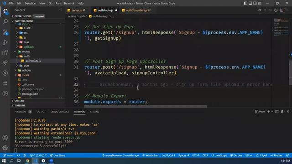Open the File menu
Screen dimensions: 292x164
click(11, 3)
